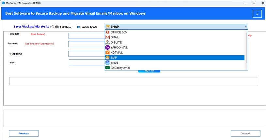Minimize the MacSonik window
This screenshot has width=266, height=140.
tap(245, 3)
